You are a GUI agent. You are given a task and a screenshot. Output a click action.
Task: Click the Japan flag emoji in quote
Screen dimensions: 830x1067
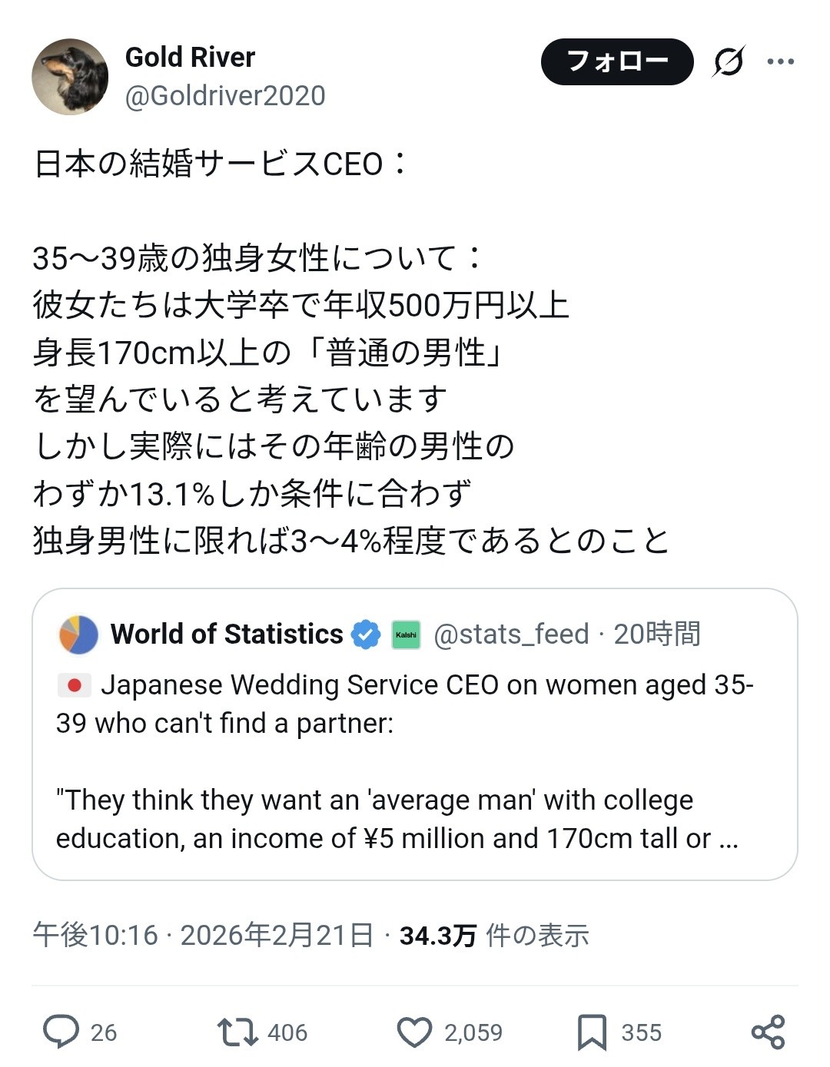point(75,684)
